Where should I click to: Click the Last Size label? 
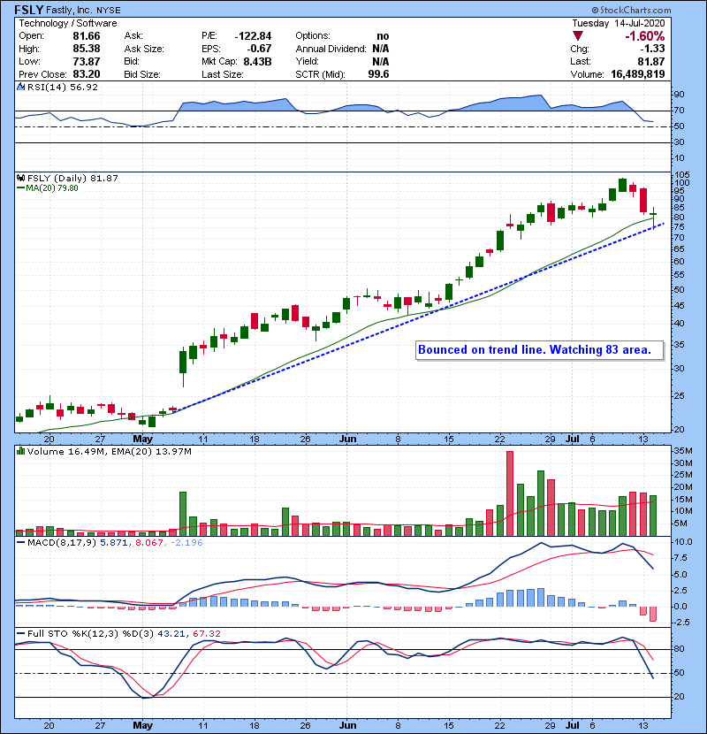(x=222, y=74)
